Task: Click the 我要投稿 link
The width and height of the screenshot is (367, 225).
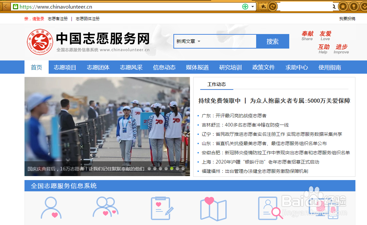Action: [x=348, y=19]
